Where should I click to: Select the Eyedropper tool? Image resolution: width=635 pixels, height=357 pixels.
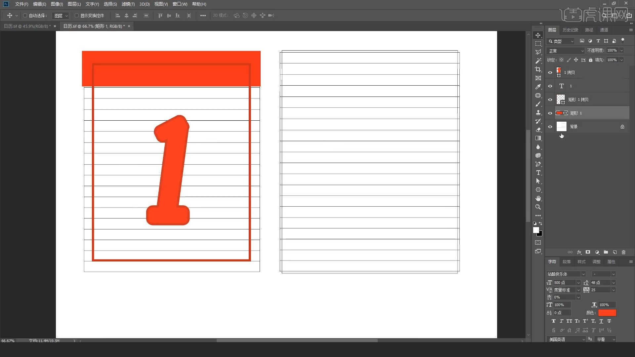(538, 87)
